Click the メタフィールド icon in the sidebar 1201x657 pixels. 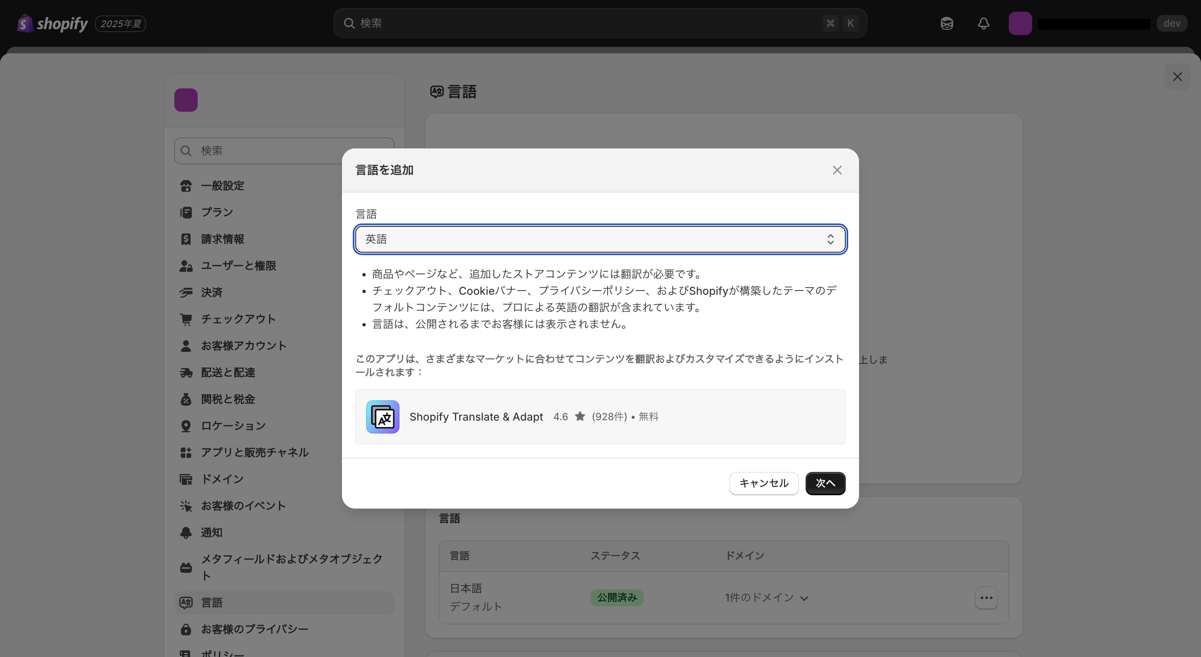click(x=186, y=567)
